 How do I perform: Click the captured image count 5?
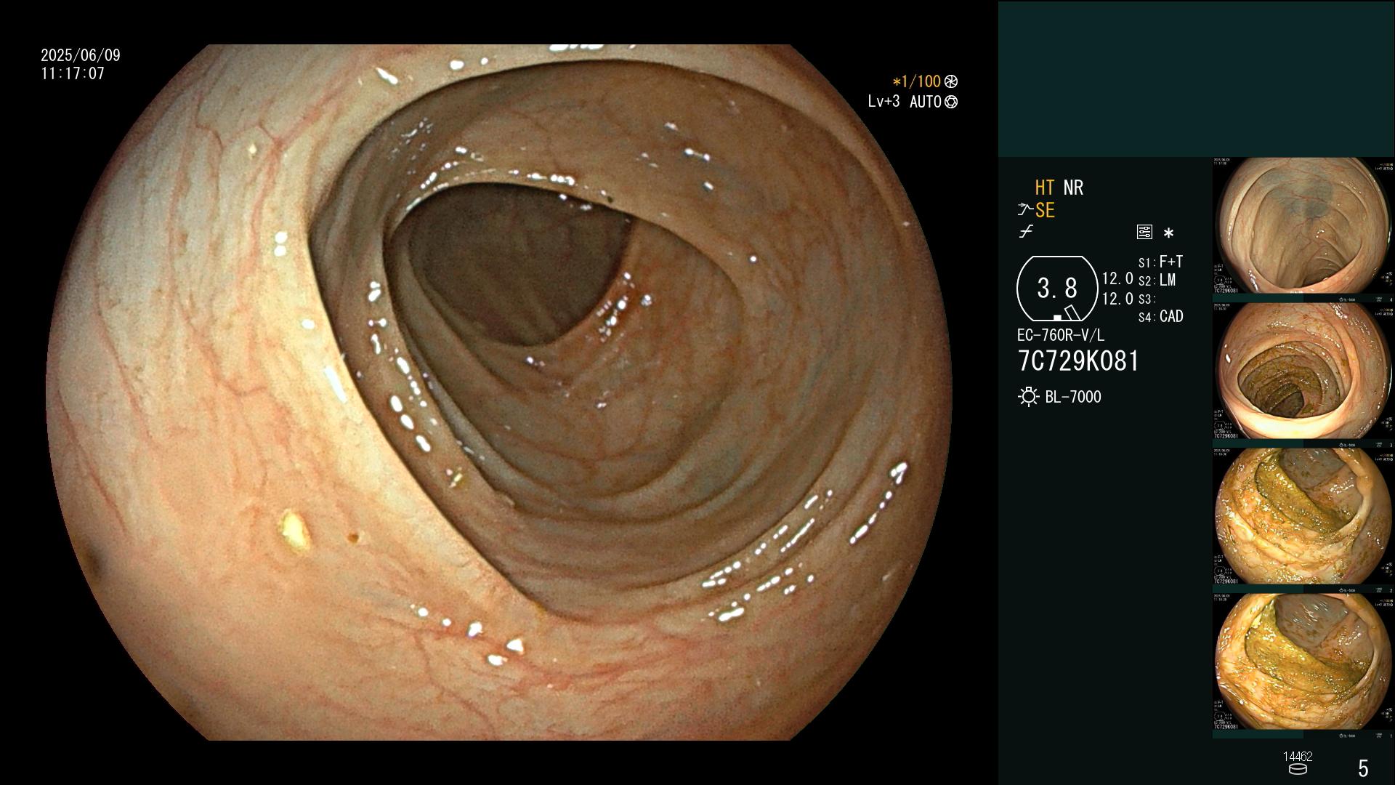(1363, 768)
